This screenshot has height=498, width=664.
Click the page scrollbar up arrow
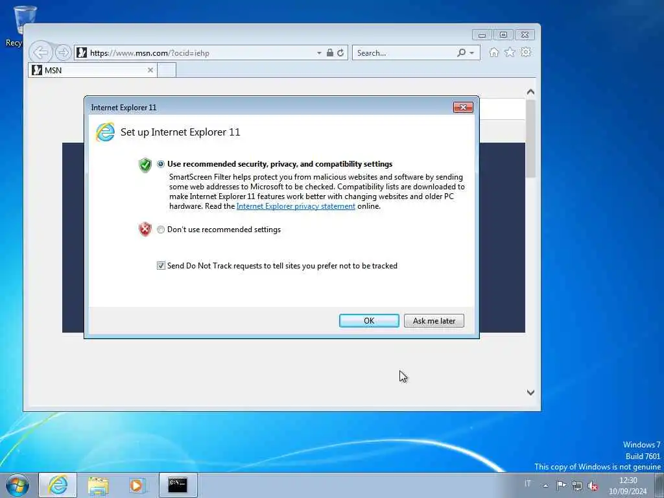tap(530, 92)
